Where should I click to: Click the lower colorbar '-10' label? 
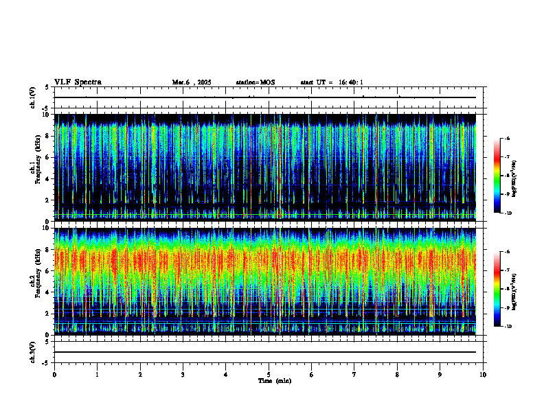click(x=508, y=326)
